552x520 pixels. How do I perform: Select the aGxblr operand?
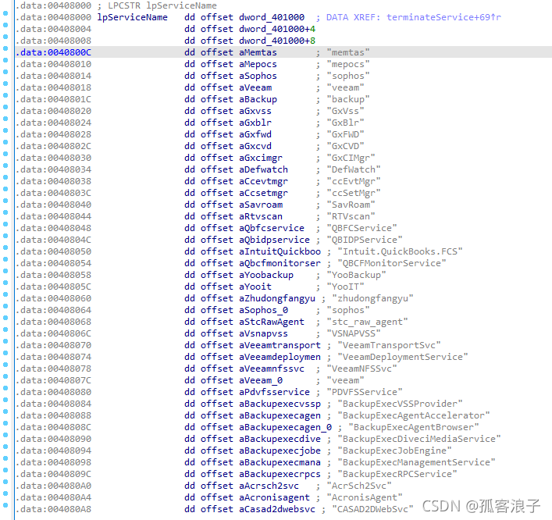(255, 123)
